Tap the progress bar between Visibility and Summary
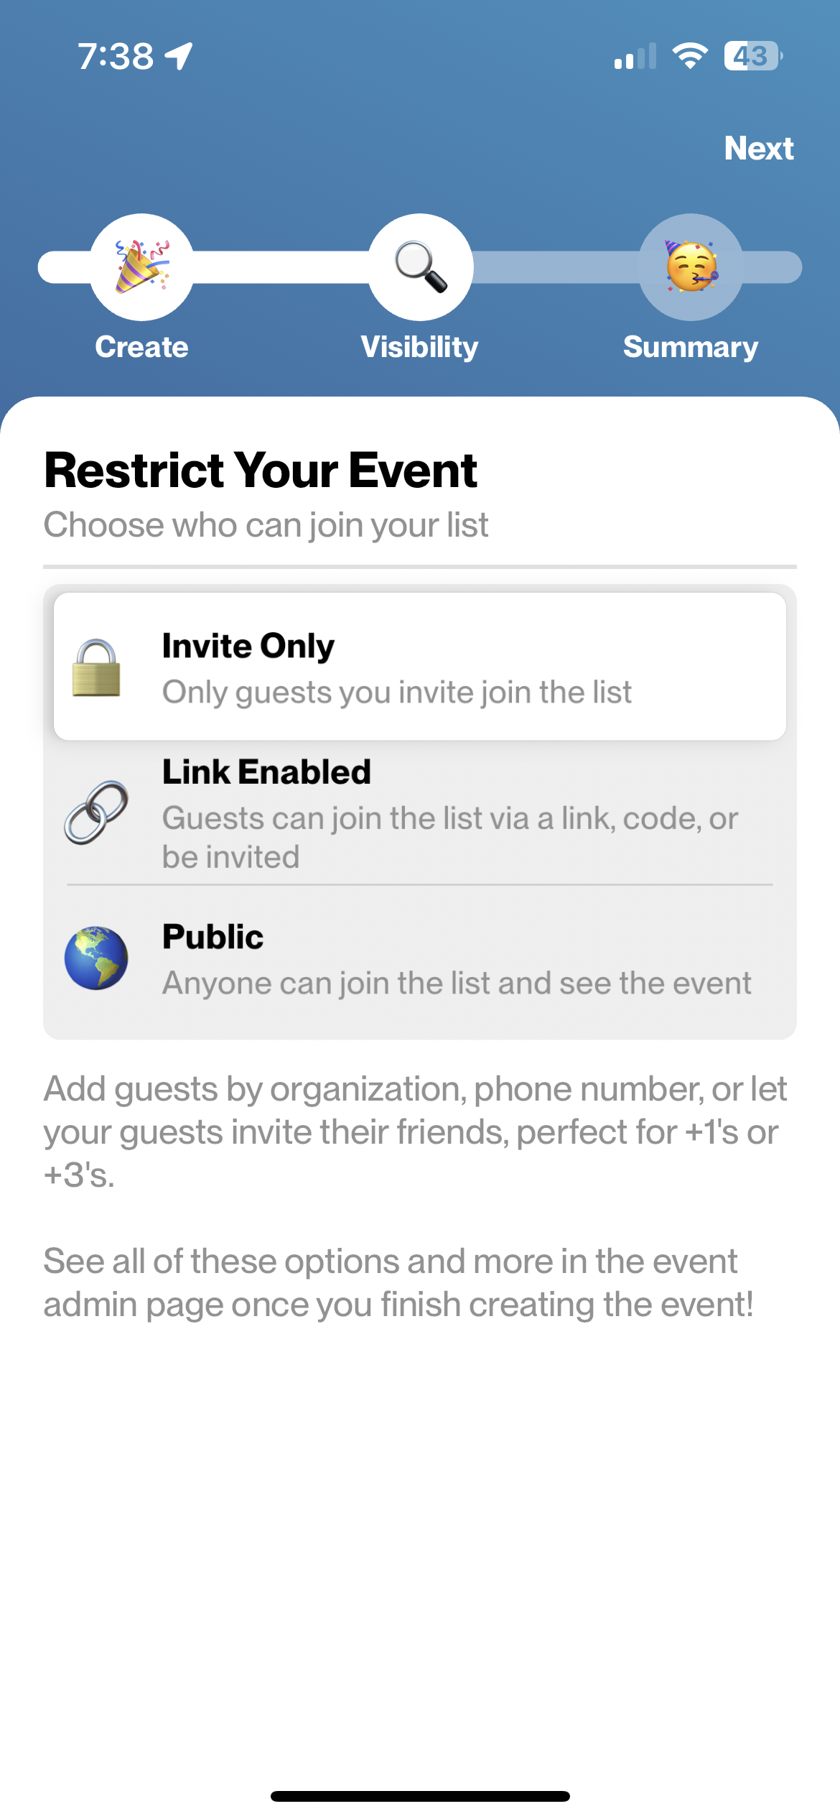Viewport: 840px width, 1819px height. pyautogui.click(x=556, y=267)
